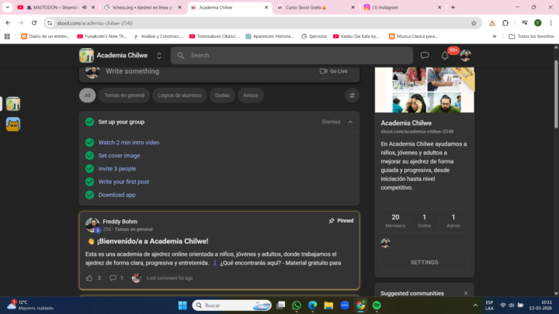
Task: Close the Suggested communities panel
Action: [x=466, y=293]
